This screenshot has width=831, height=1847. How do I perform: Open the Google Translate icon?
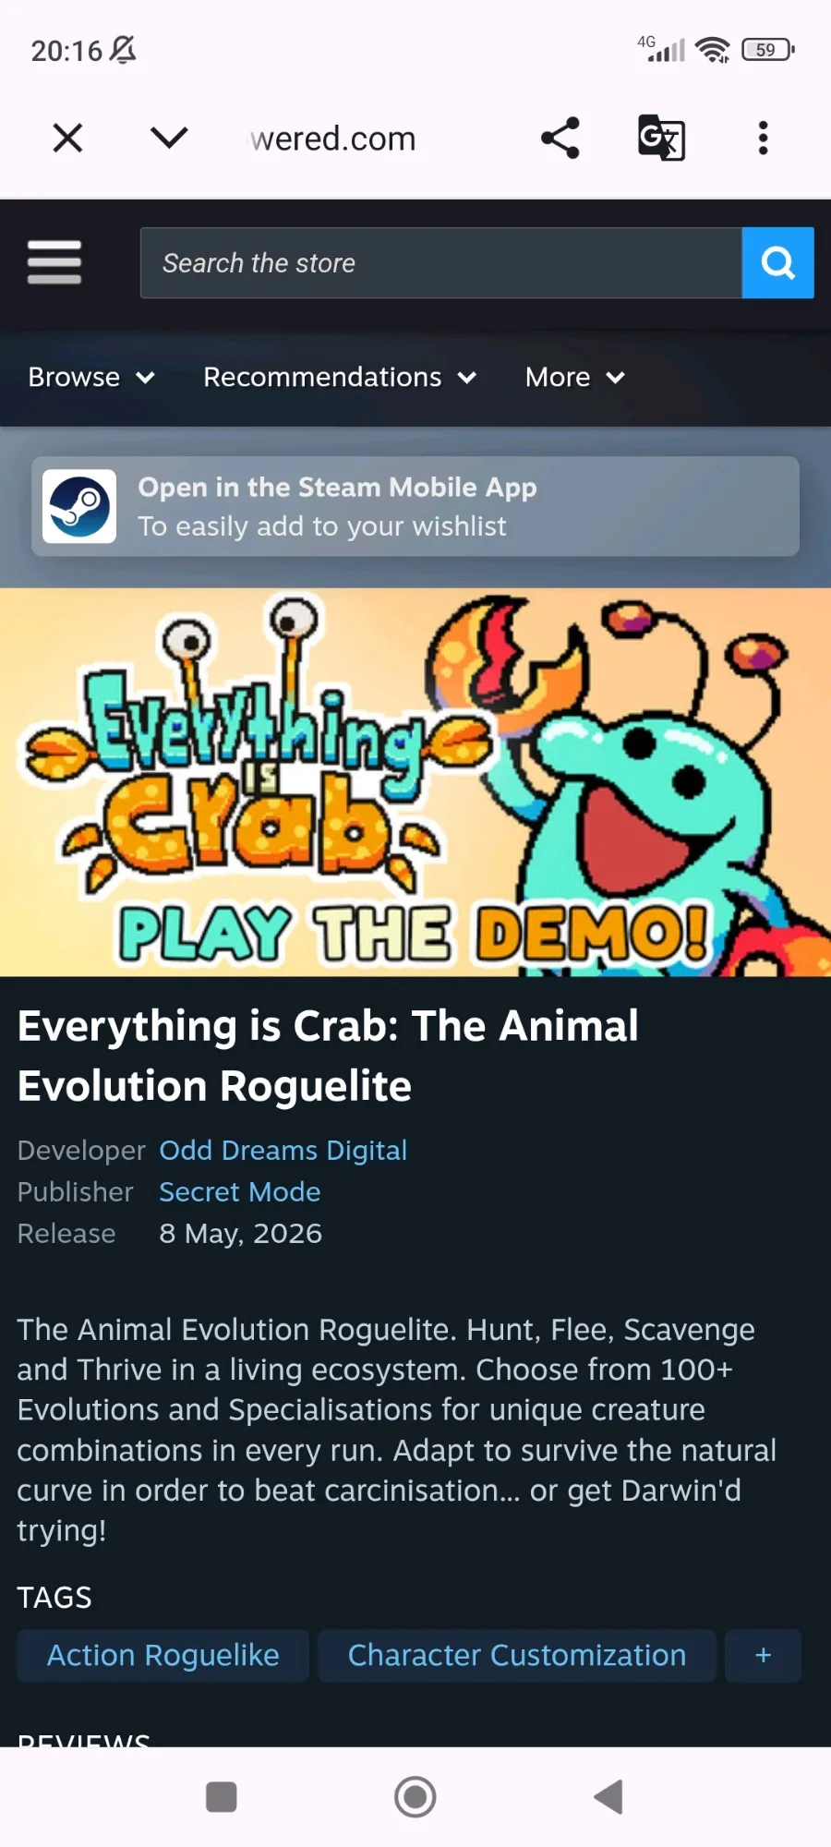(661, 139)
